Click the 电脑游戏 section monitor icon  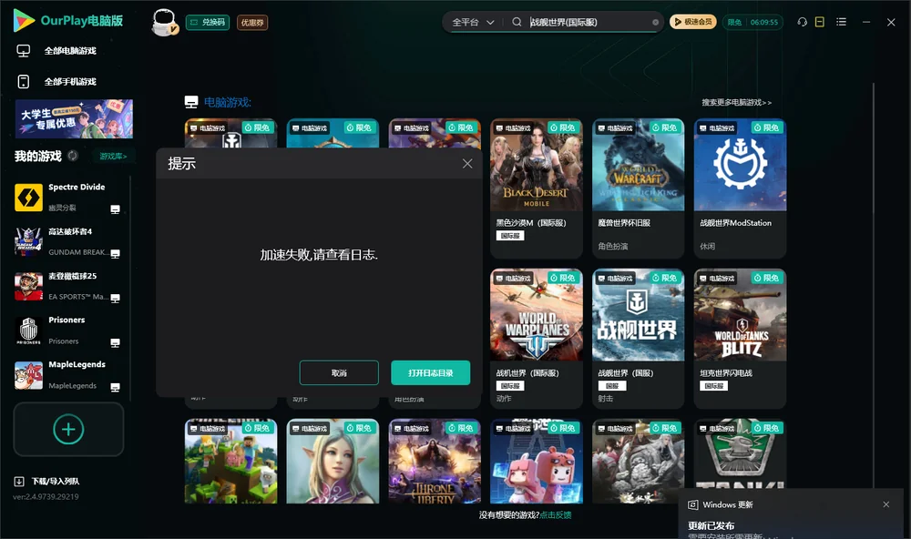click(x=191, y=102)
